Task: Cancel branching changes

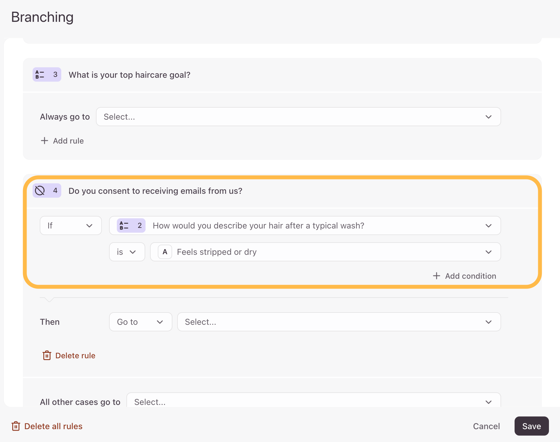Action: 486,426
